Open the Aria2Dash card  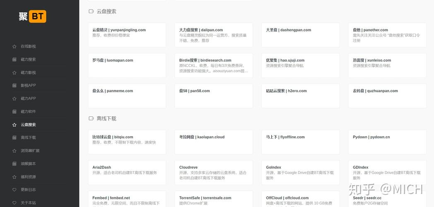coord(127,172)
